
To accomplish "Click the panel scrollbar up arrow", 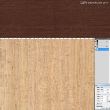I will (109, 41).
